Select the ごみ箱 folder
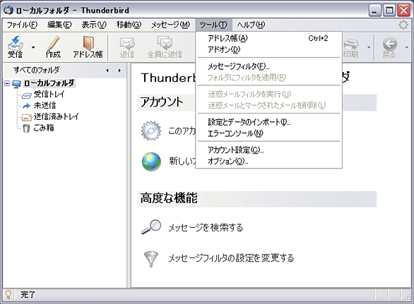Viewport: 414px width, 304px height. (44, 128)
